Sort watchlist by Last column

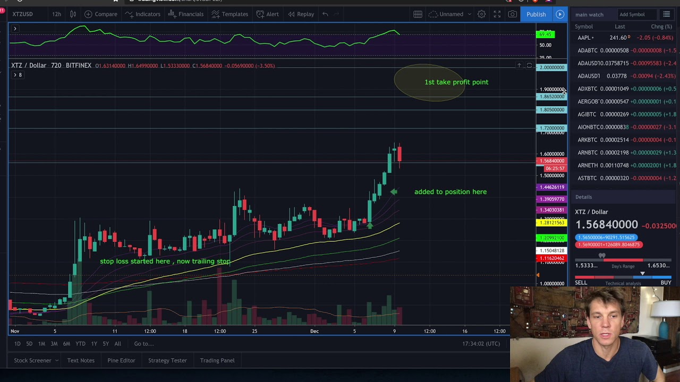620,27
